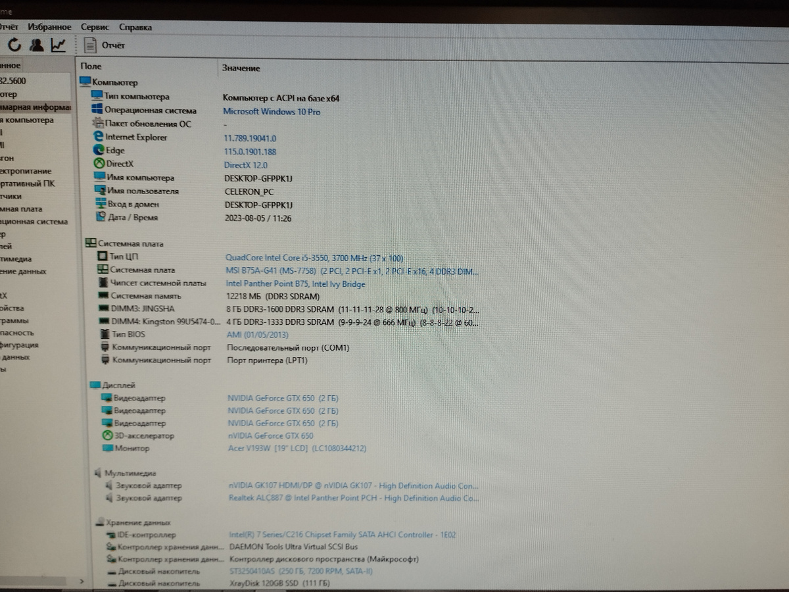The height and width of the screenshot is (592, 789).
Task: Select the DAEMON Tools Ultra Virtual SCSI Bus value
Action: (x=294, y=547)
